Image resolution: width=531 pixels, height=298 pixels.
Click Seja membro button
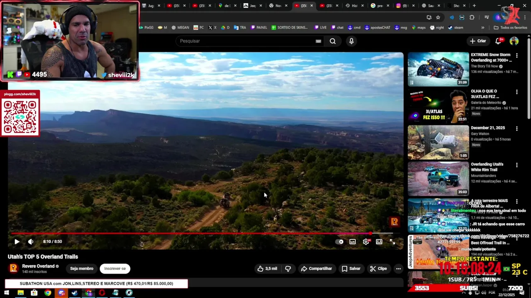click(82, 269)
